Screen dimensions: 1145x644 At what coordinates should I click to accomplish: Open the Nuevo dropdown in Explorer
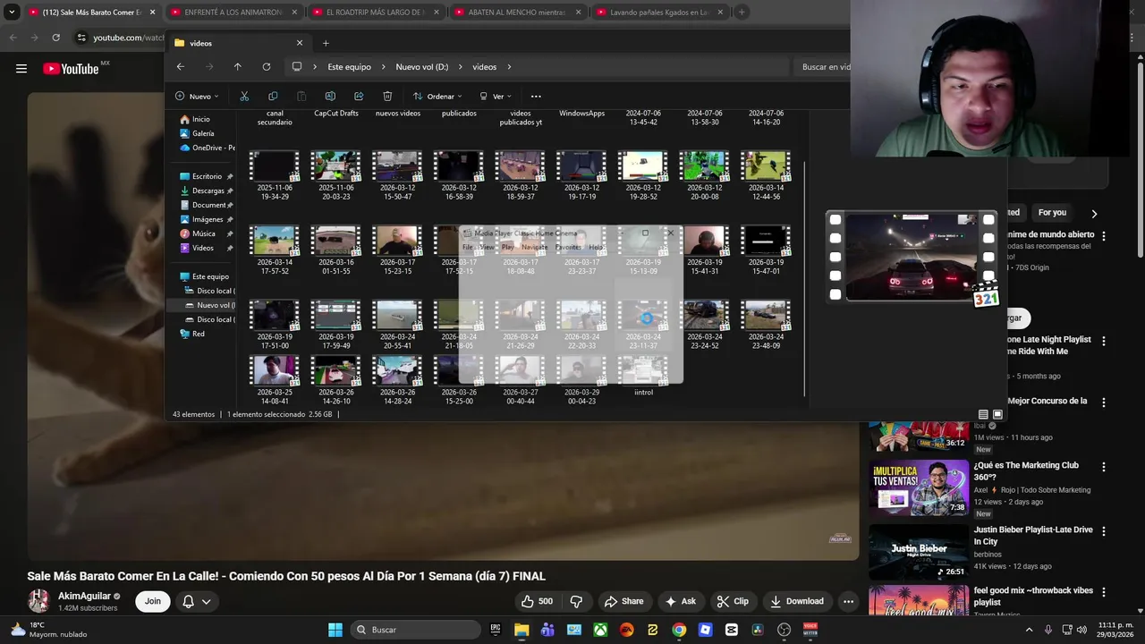(197, 97)
